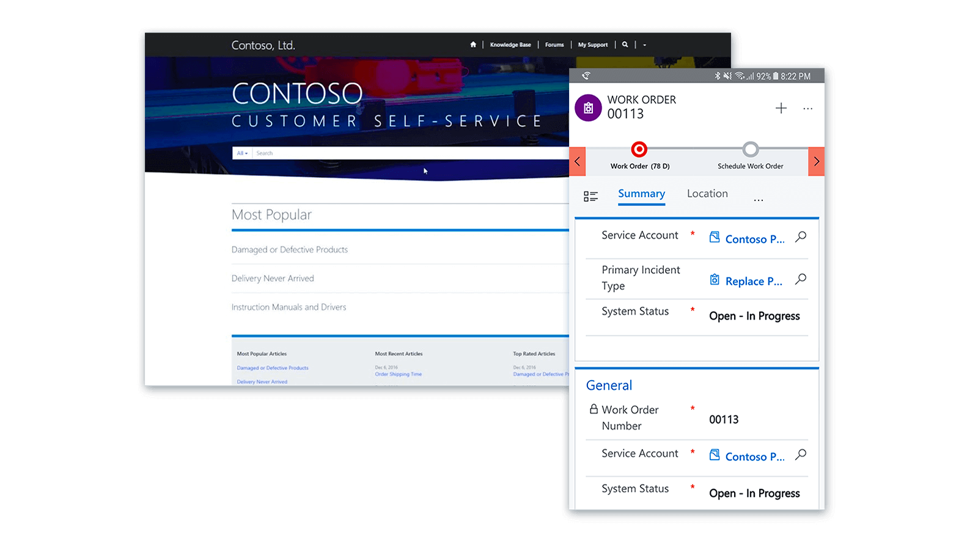
Task: Open Damaged or Defective Products in the Most Popular list
Action: coord(290,249)
